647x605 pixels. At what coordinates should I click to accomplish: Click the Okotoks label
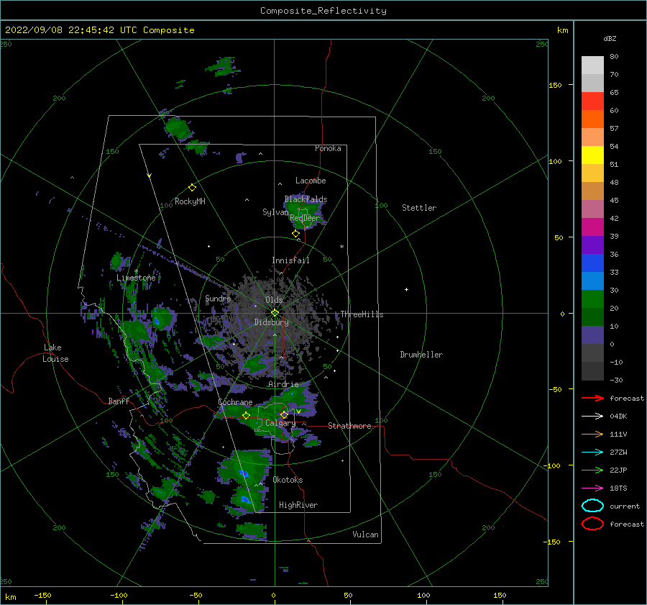click(x=288, y=480)
